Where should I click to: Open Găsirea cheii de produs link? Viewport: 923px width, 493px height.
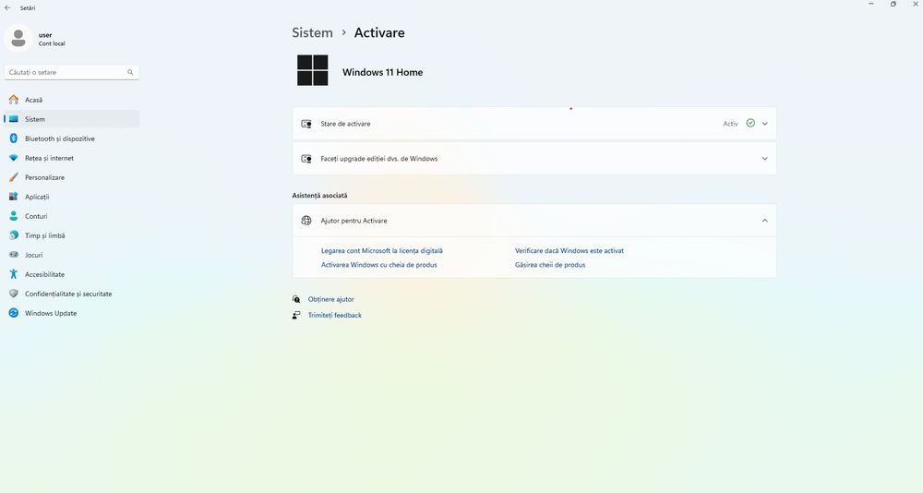(x=550, y=265)
